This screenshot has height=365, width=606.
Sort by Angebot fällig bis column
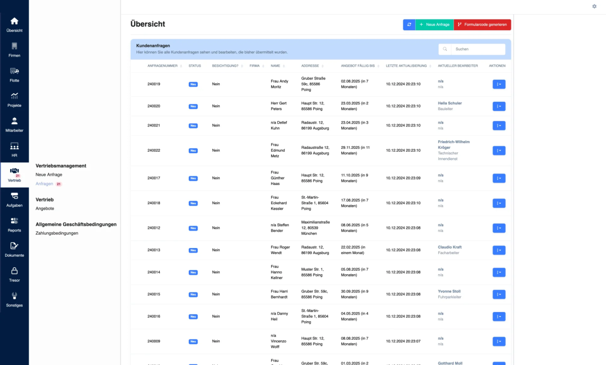click(x=358, y=66)
